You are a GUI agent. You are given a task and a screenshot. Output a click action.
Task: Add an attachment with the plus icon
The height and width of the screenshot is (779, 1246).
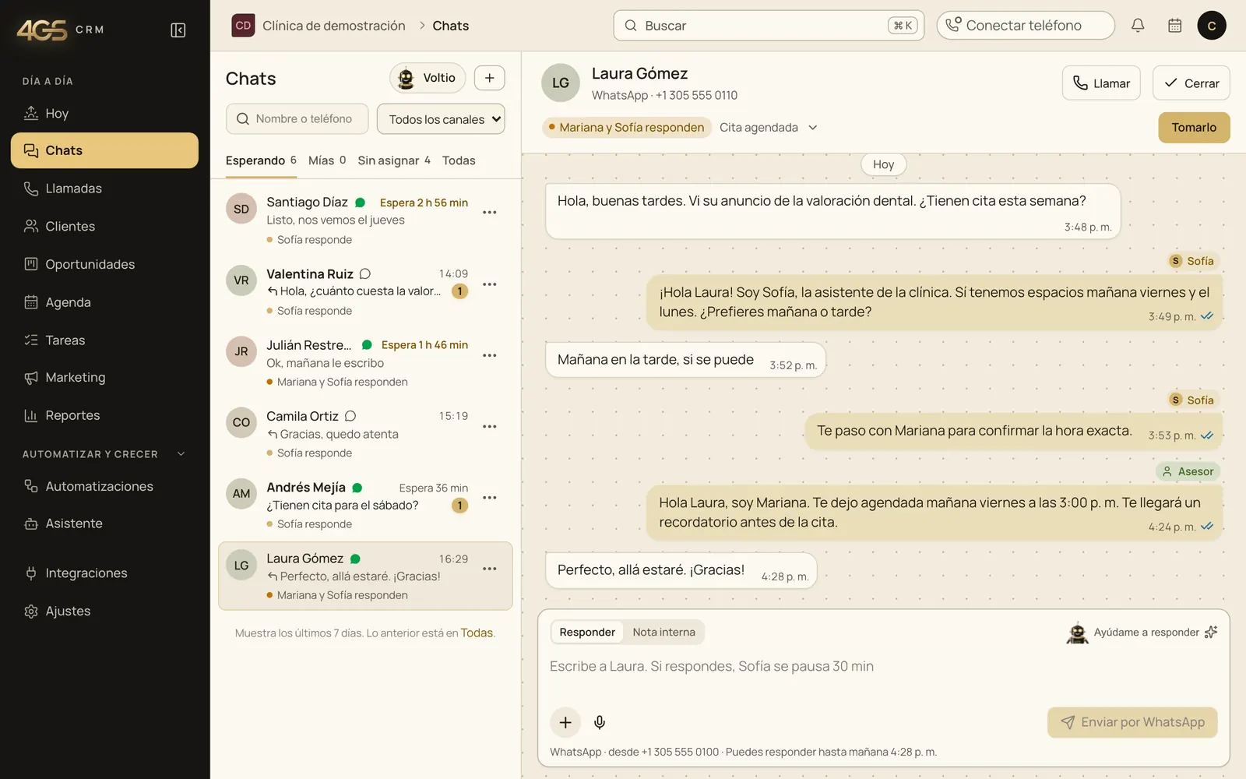point(565,722)
